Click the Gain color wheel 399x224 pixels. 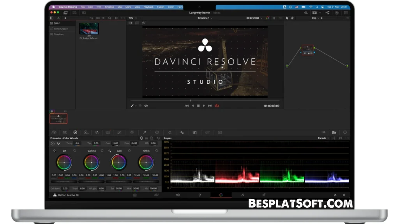click(x=118, y=163)
